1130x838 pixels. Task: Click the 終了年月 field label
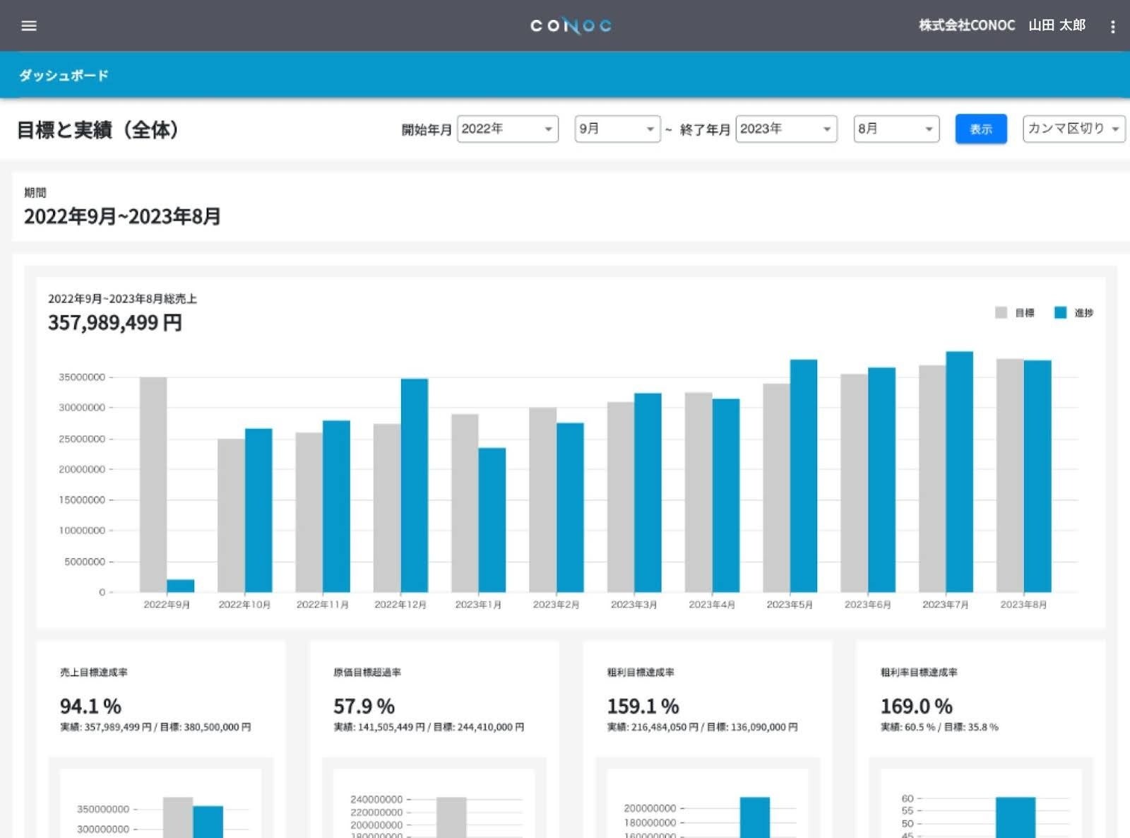tap(705, 129)
